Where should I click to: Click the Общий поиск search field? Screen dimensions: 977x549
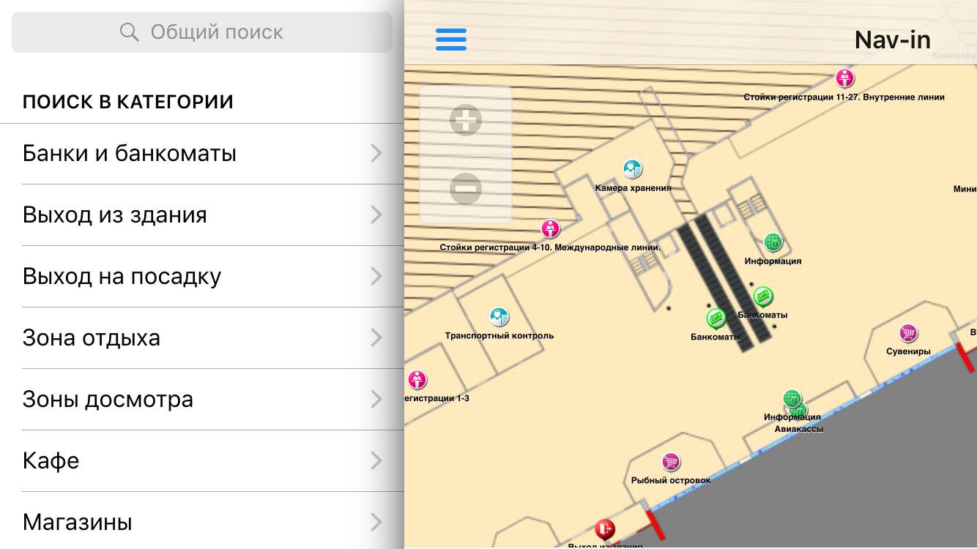202,32
